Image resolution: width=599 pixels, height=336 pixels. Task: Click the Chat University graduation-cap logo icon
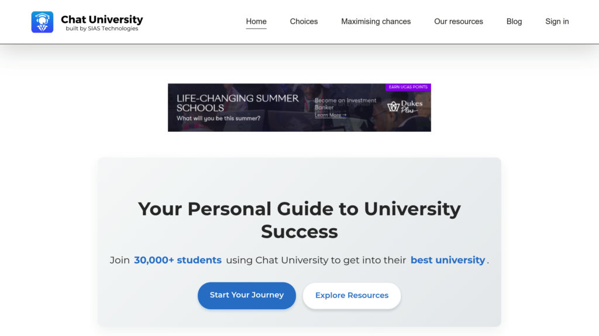pos(42,22)
